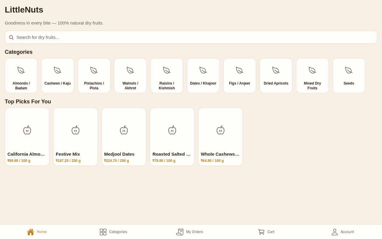Screen dimensions: 382x239
Task: Open the Account profile icon
Action: coord(335,232)
